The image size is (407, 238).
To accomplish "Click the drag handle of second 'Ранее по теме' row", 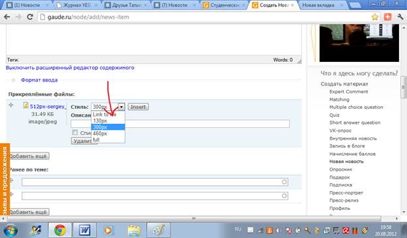I will 11,194.
